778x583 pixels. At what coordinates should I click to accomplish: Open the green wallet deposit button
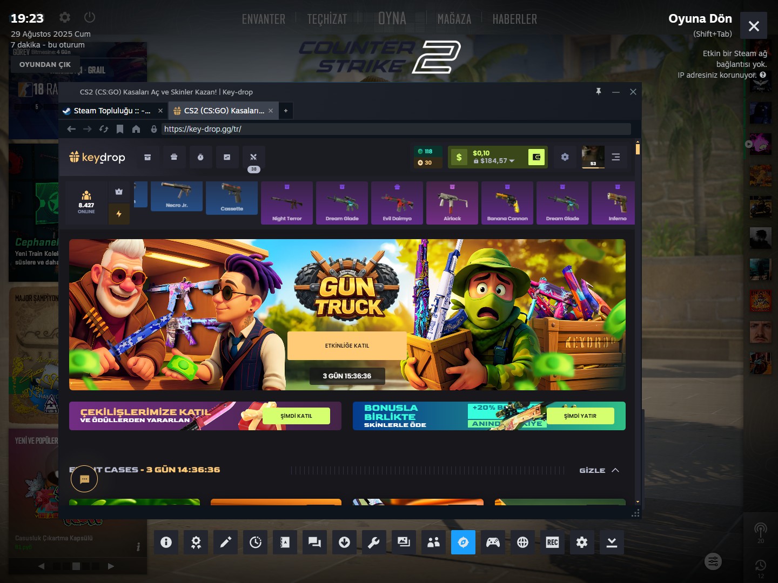pyautogui.click(x=536, y=157)
